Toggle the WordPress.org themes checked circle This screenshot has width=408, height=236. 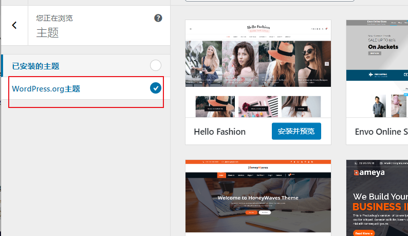[x=156, y=88]
